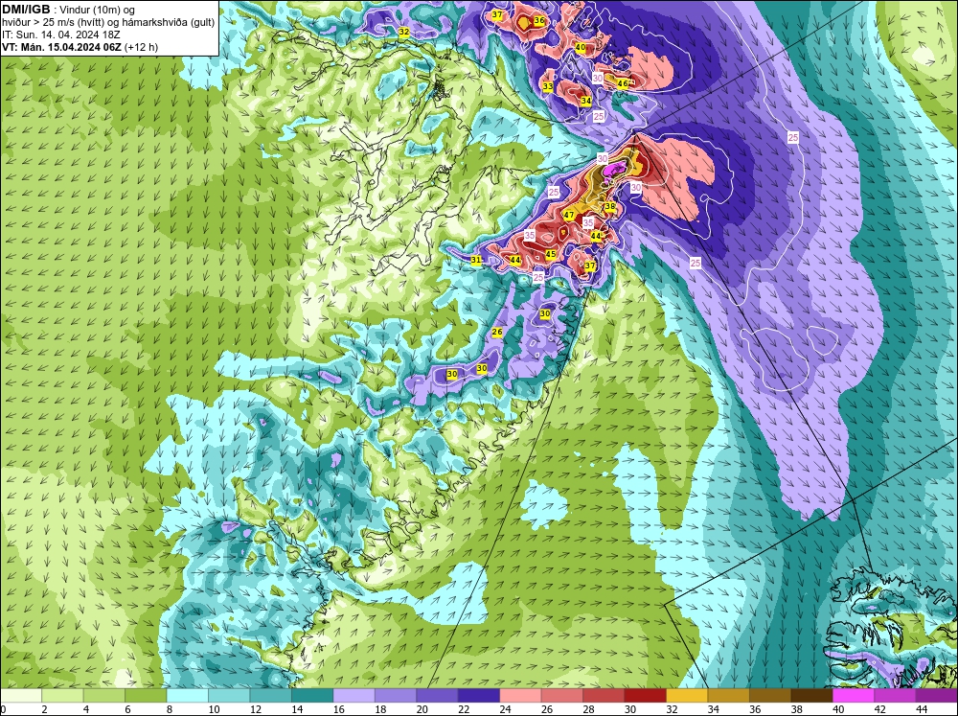Click the yellow gust label '31'

[x=476, y=260]
